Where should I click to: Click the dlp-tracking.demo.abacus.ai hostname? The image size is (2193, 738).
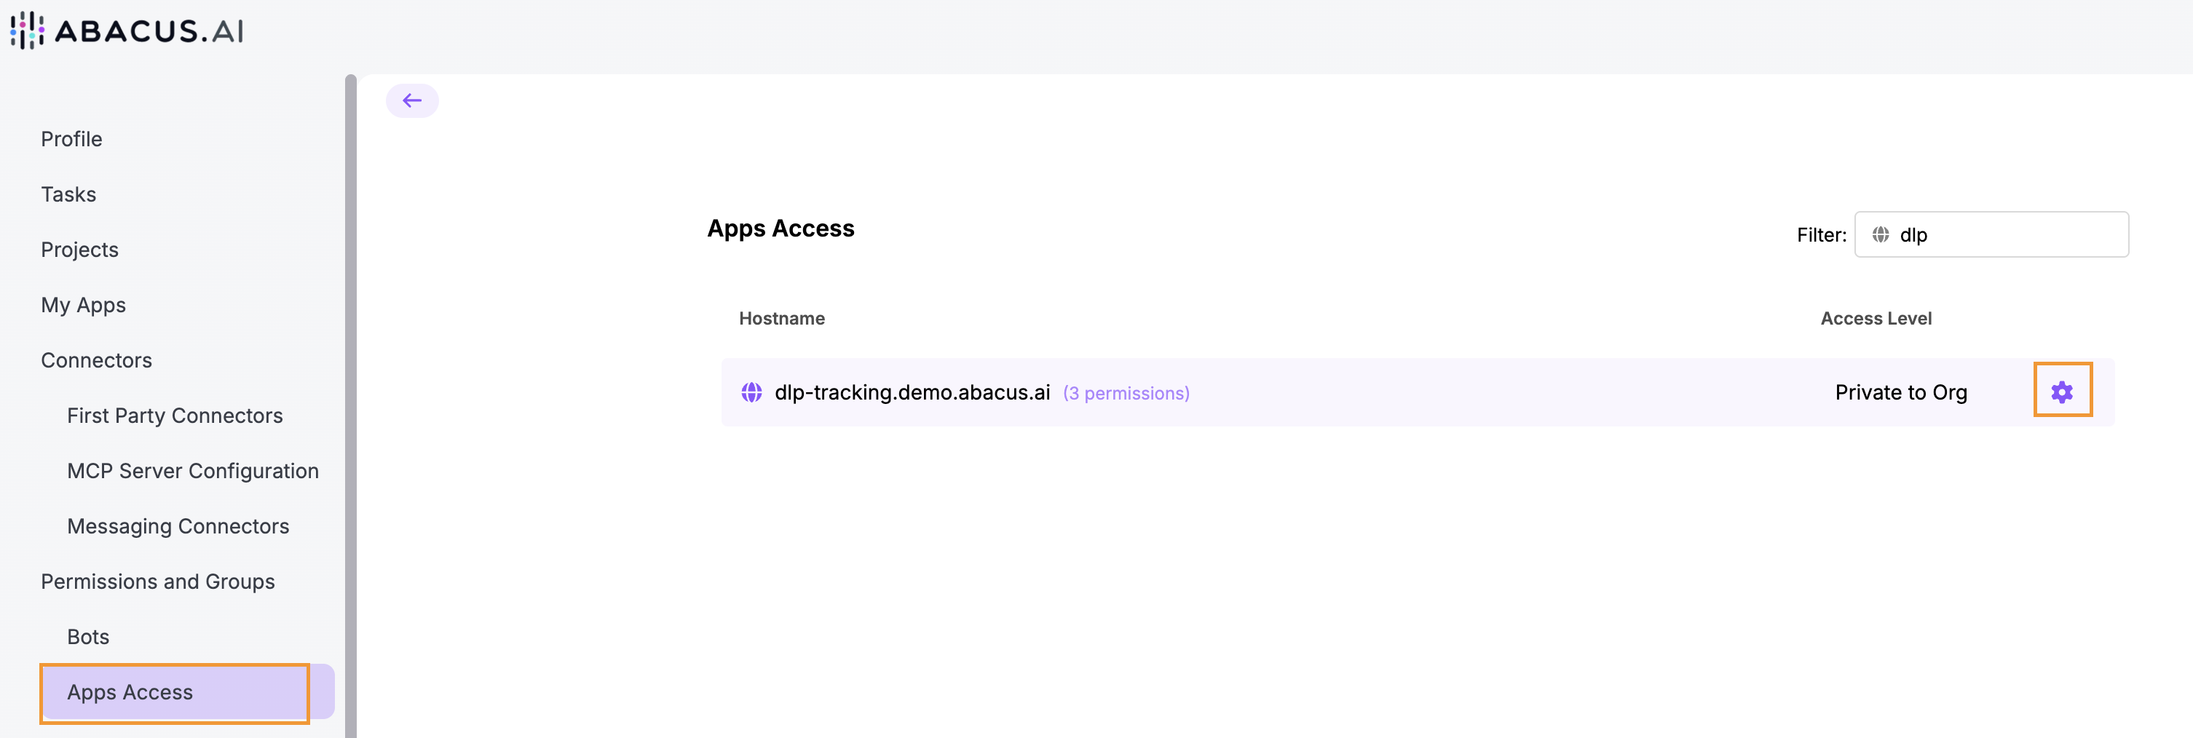click(x=912, y=392)
